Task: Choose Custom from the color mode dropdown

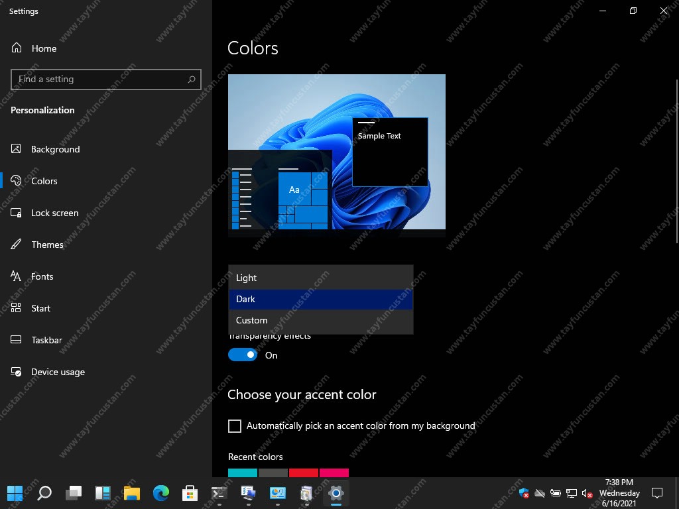Action: point(321,320)
